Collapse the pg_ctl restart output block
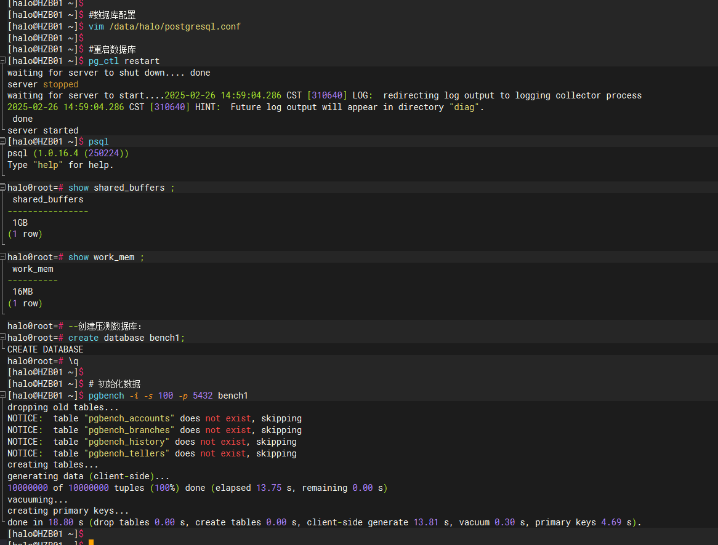Viewport: 718px width, 545px height. click(x=2, y=60)
